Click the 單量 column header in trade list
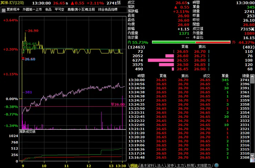 coord(225,76)
